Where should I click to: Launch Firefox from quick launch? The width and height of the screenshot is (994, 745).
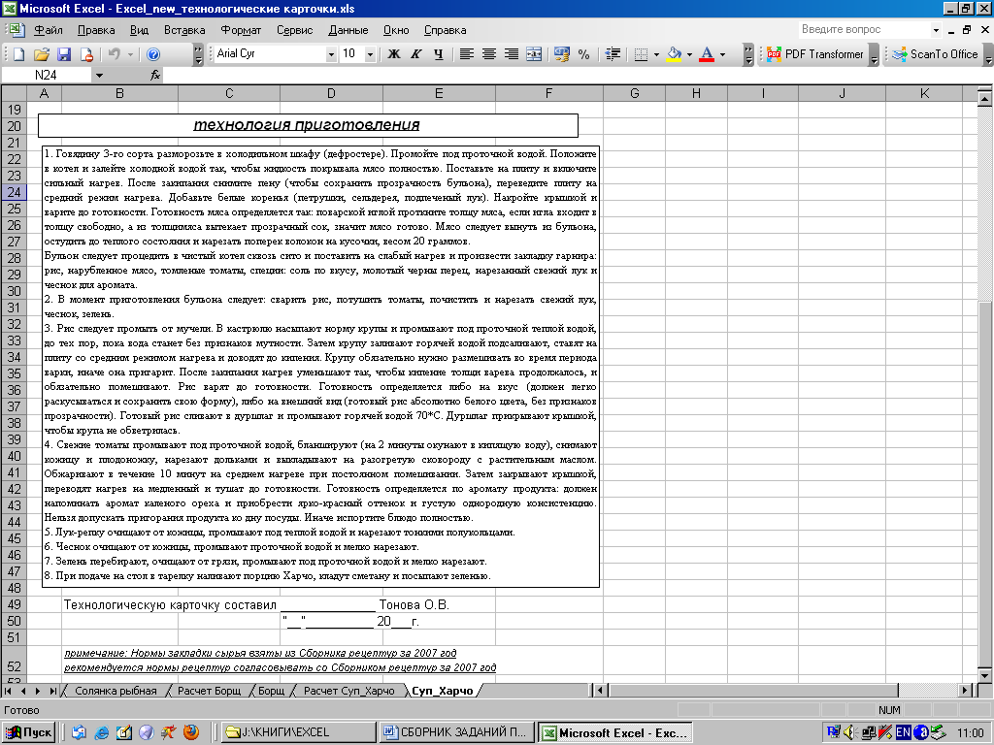[191, 733]
